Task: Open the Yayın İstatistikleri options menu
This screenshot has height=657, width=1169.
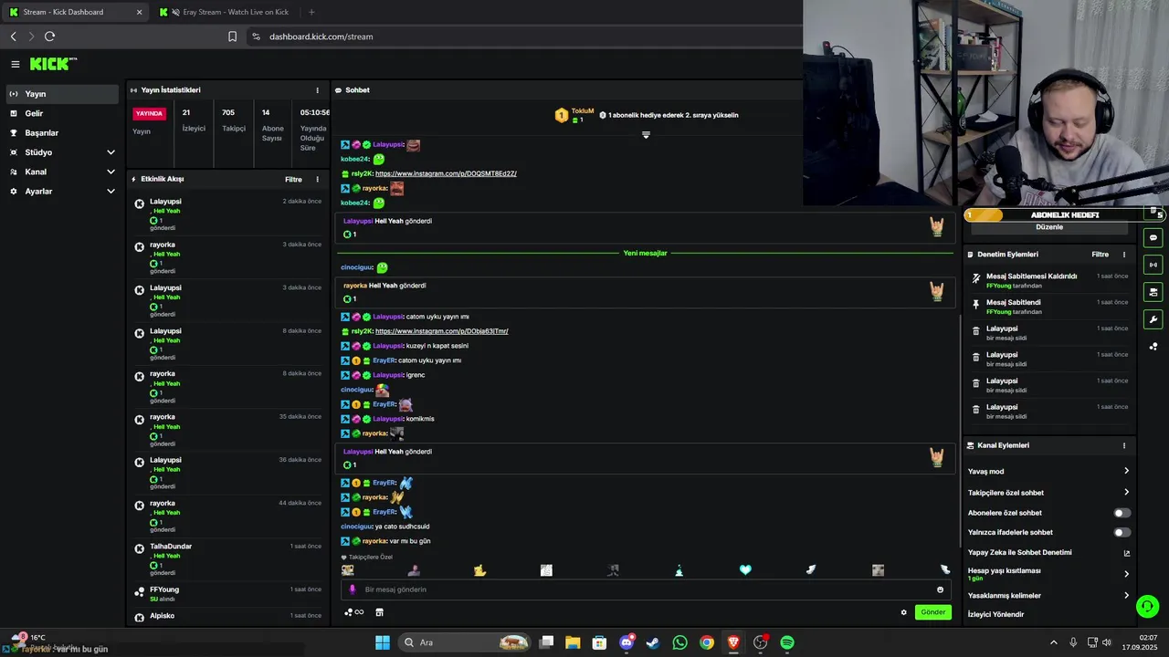Action: click(x=318, y=90)
